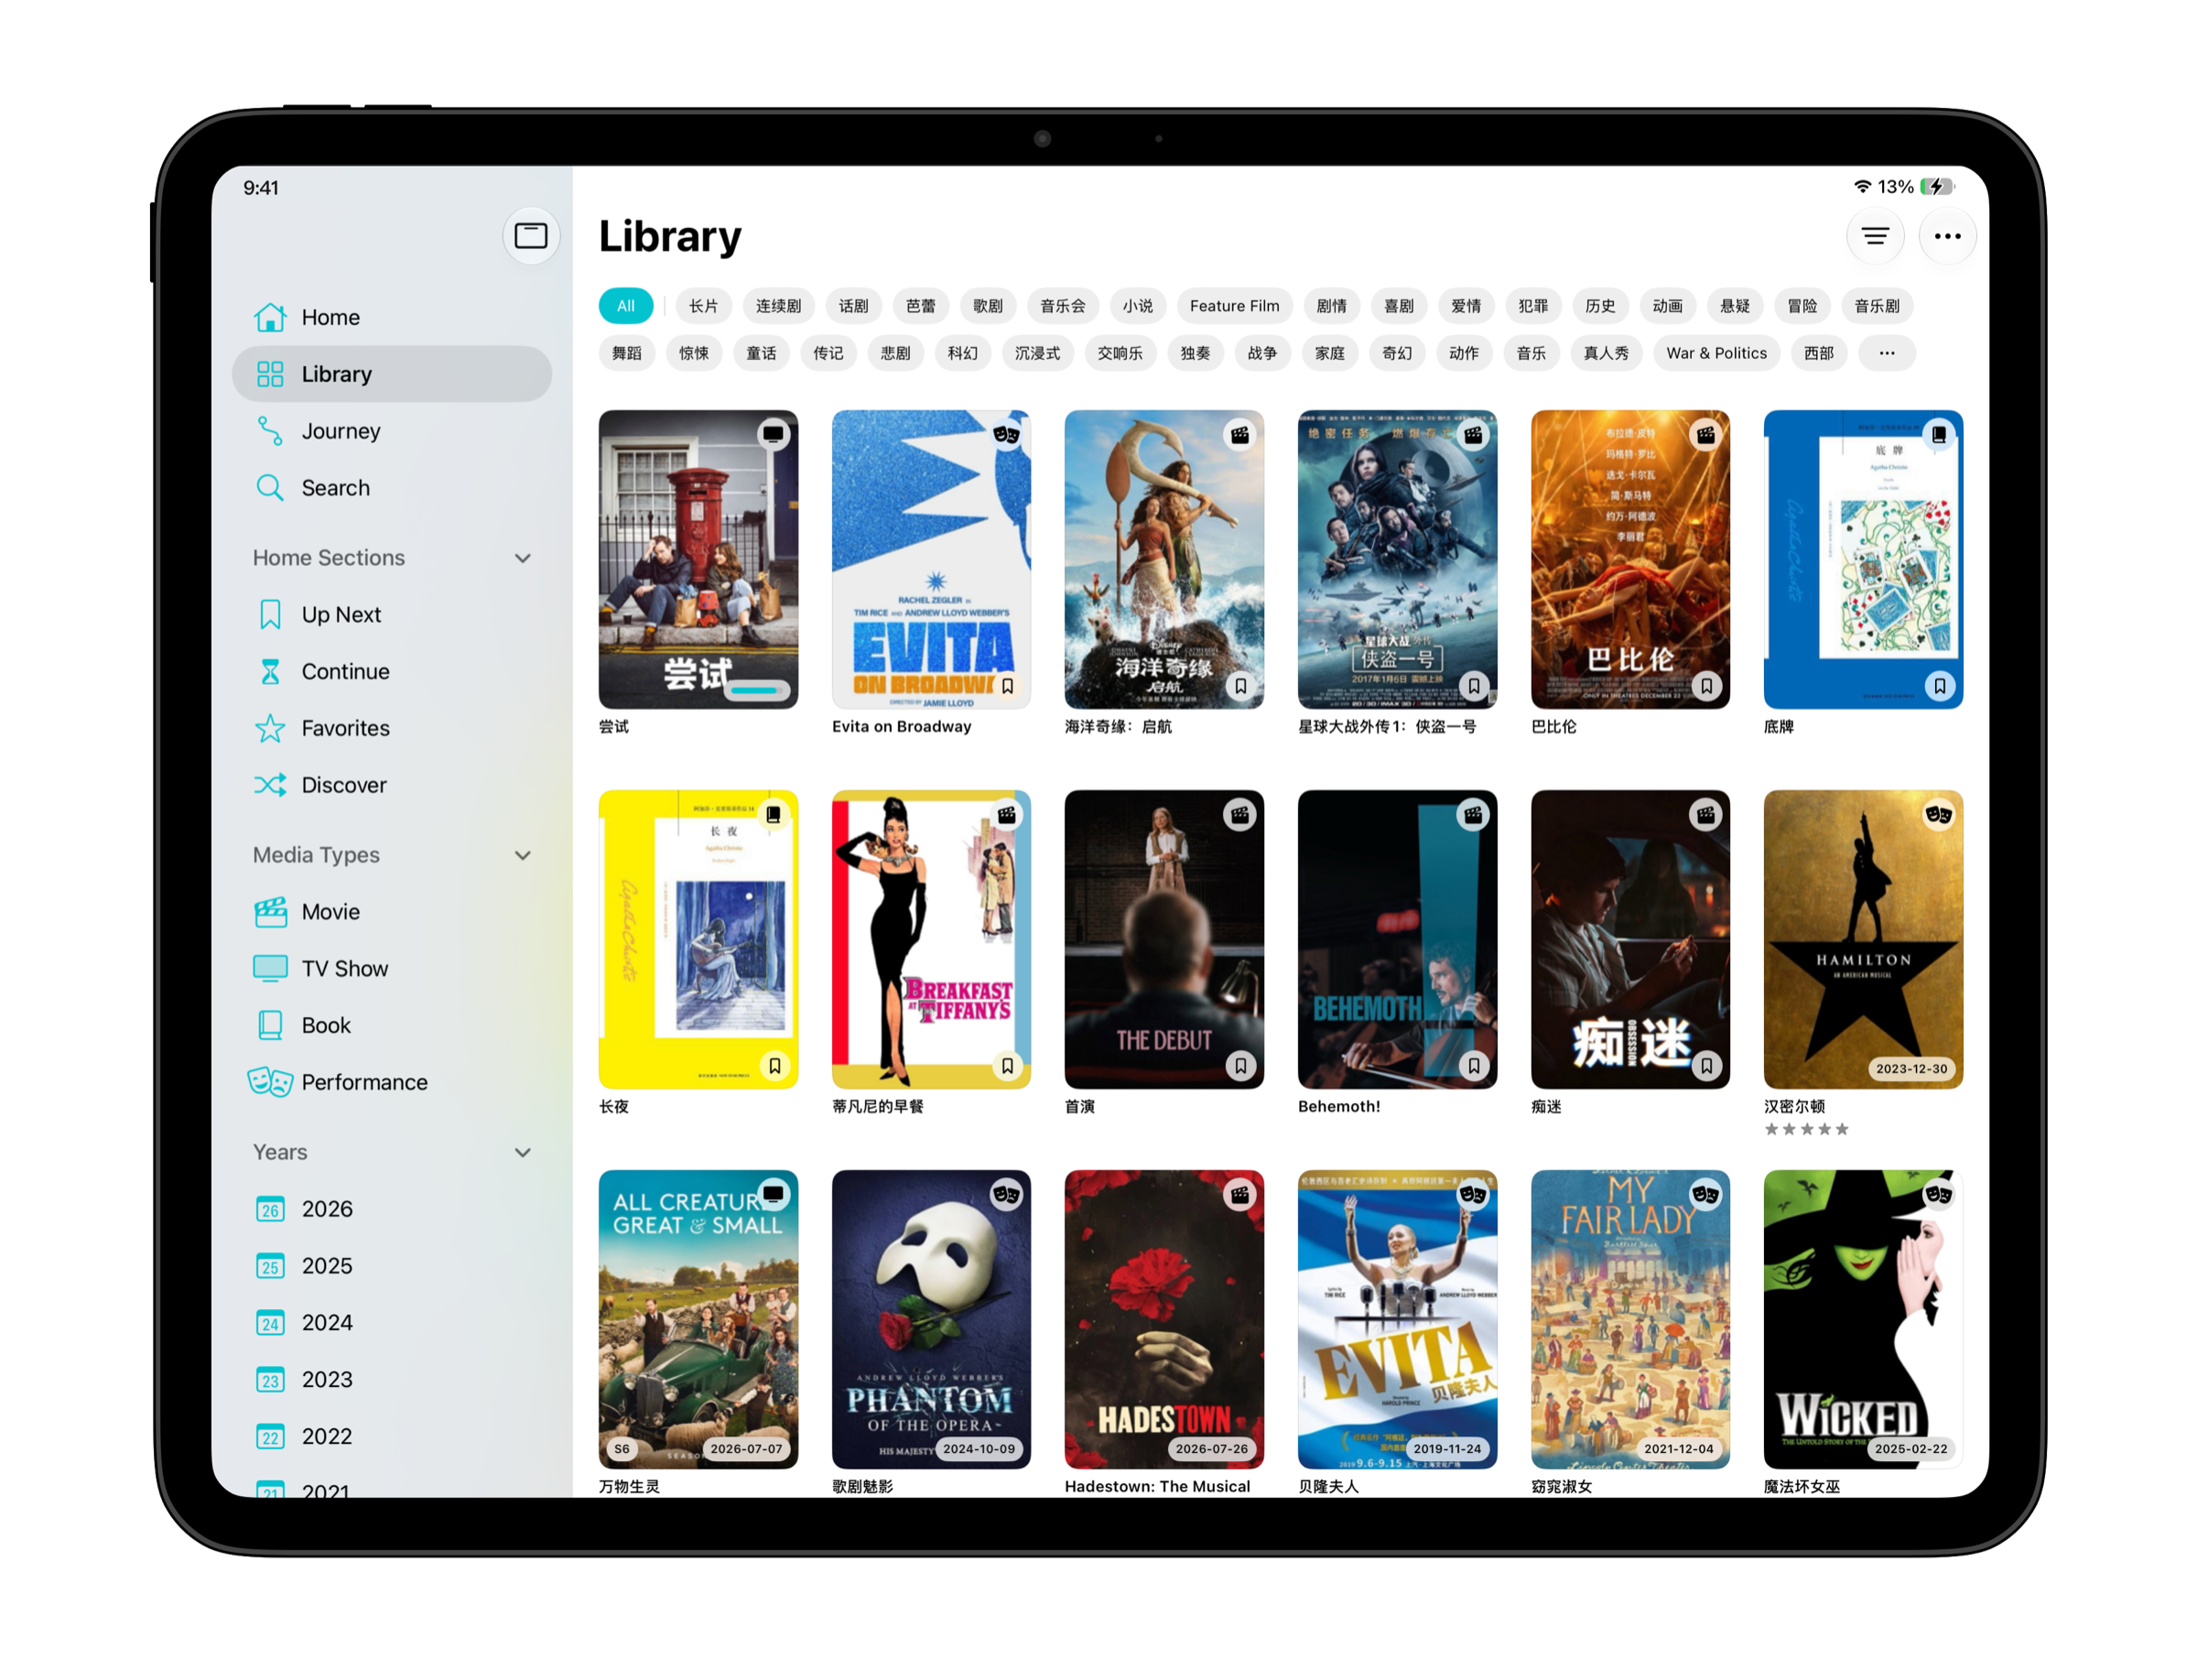Show items from year 2026

391,1210
